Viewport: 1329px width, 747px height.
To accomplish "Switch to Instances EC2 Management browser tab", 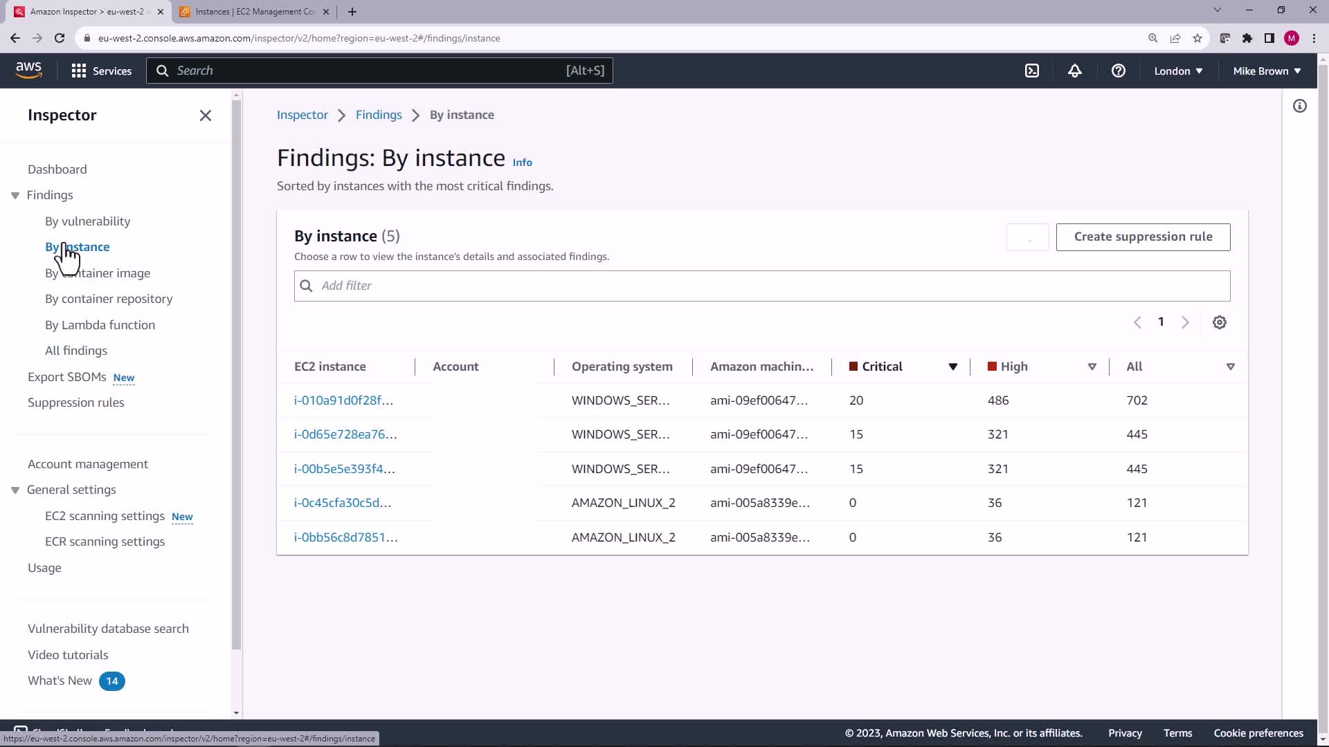I will (254, 12).
